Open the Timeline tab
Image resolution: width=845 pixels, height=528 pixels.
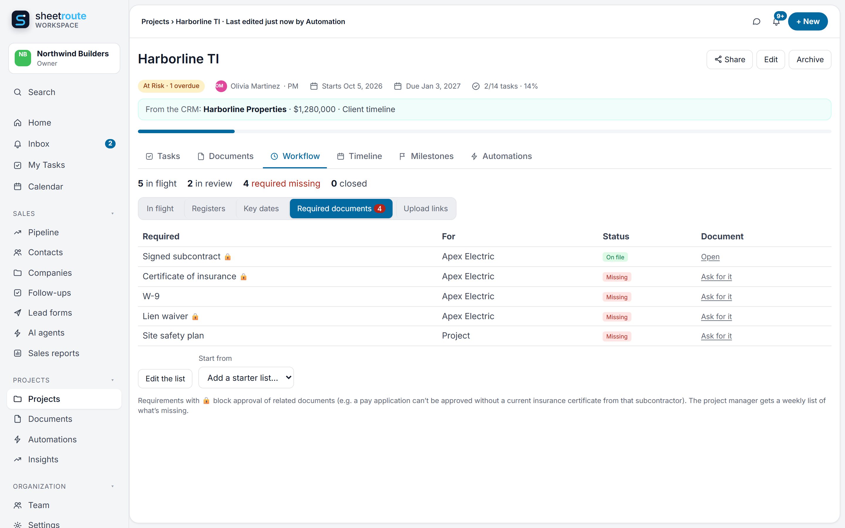click(x=360, y=156)
